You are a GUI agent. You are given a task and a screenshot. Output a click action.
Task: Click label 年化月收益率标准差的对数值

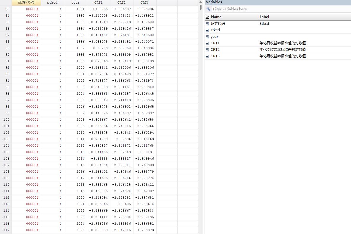[x=283, y=56]
